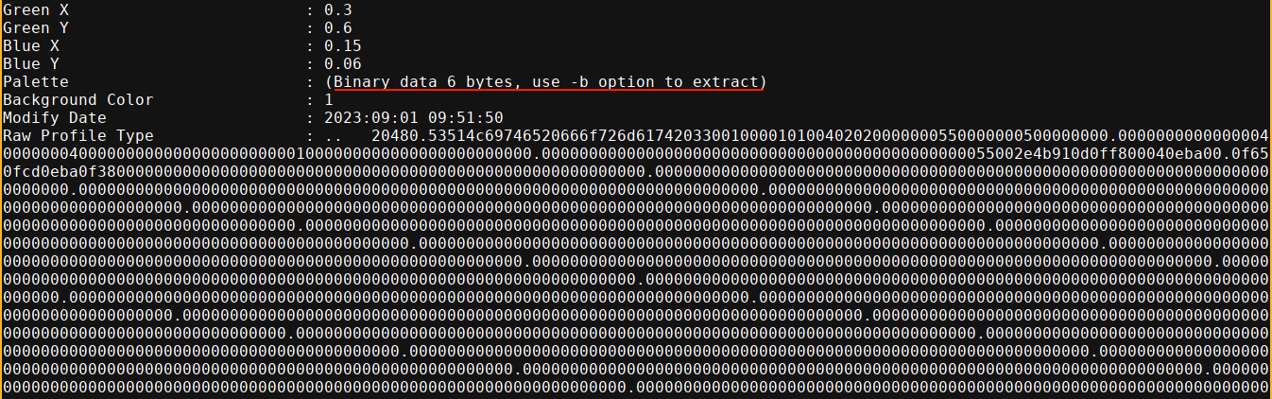Viewport: 1272px width, 399px height.
Task: Click the Blue Y value 0.06
Action: point(342,64)
